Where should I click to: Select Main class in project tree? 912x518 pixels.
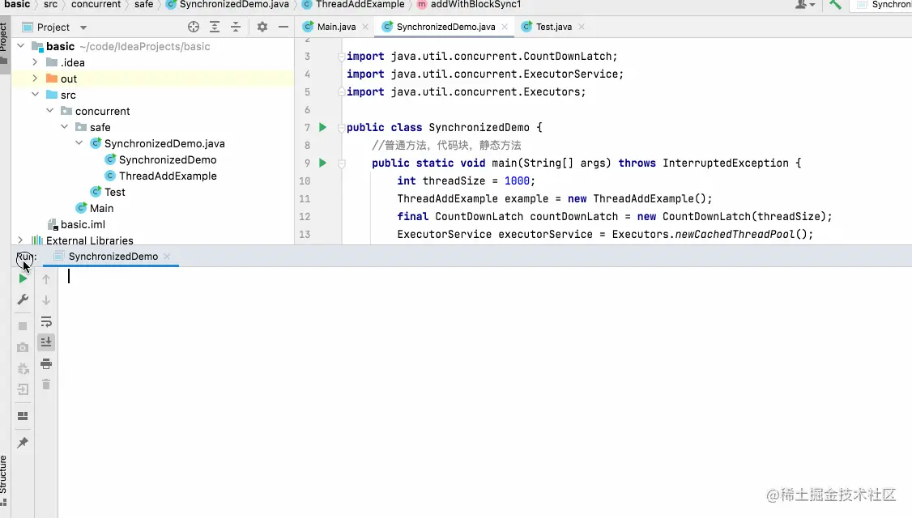click(x=95, y=208)
